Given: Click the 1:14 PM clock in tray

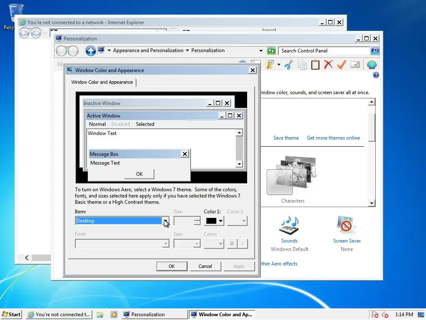Looking at the screenshot, I should tap(404, 315).
